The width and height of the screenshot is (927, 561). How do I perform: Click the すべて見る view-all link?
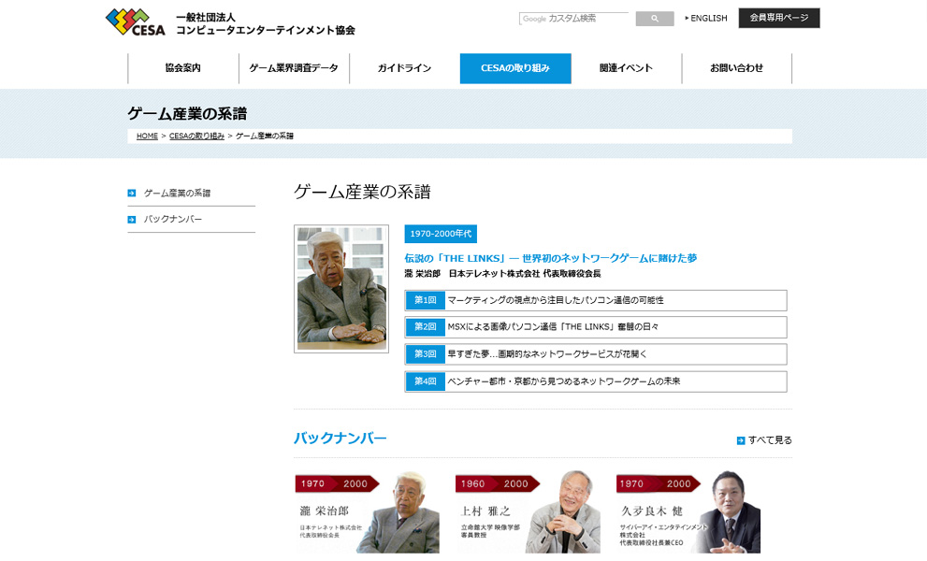coord(770,440)
